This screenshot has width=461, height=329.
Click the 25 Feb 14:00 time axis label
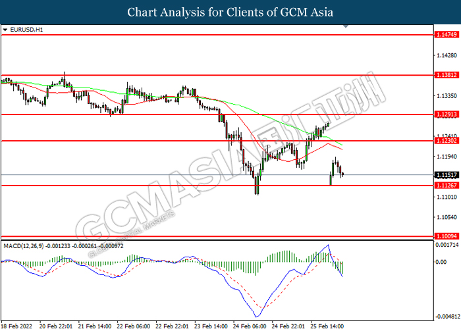pyautogui.click(x=327, y=326)
